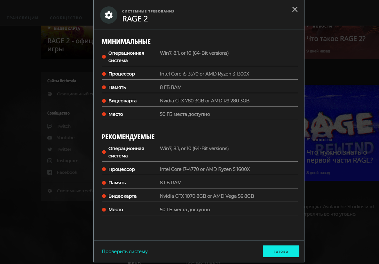Click warning icon beside minimum Операционная система
The image size is (379, 264).
click(x=104, y=57)
